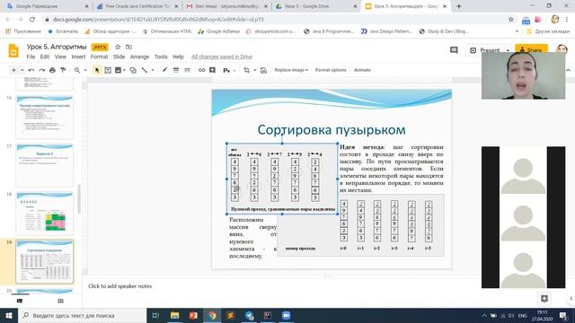Open the Border dash option

(x=187, y=70)
